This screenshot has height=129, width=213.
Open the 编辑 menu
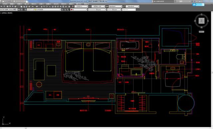pos(12,4)
